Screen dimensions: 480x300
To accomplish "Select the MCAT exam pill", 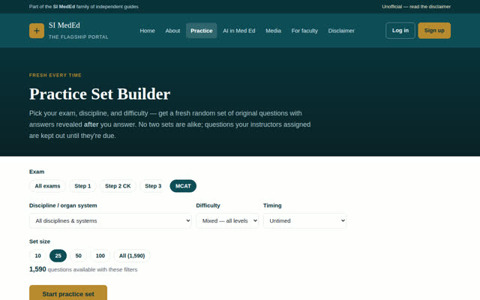I will click(183, 186).
